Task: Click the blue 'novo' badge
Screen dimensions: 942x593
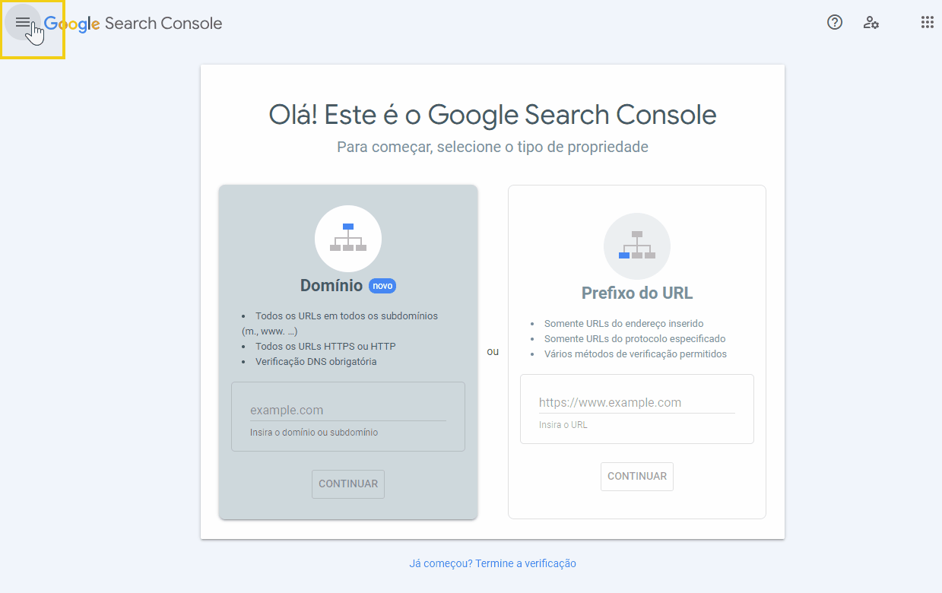Action: pos(382,286)
